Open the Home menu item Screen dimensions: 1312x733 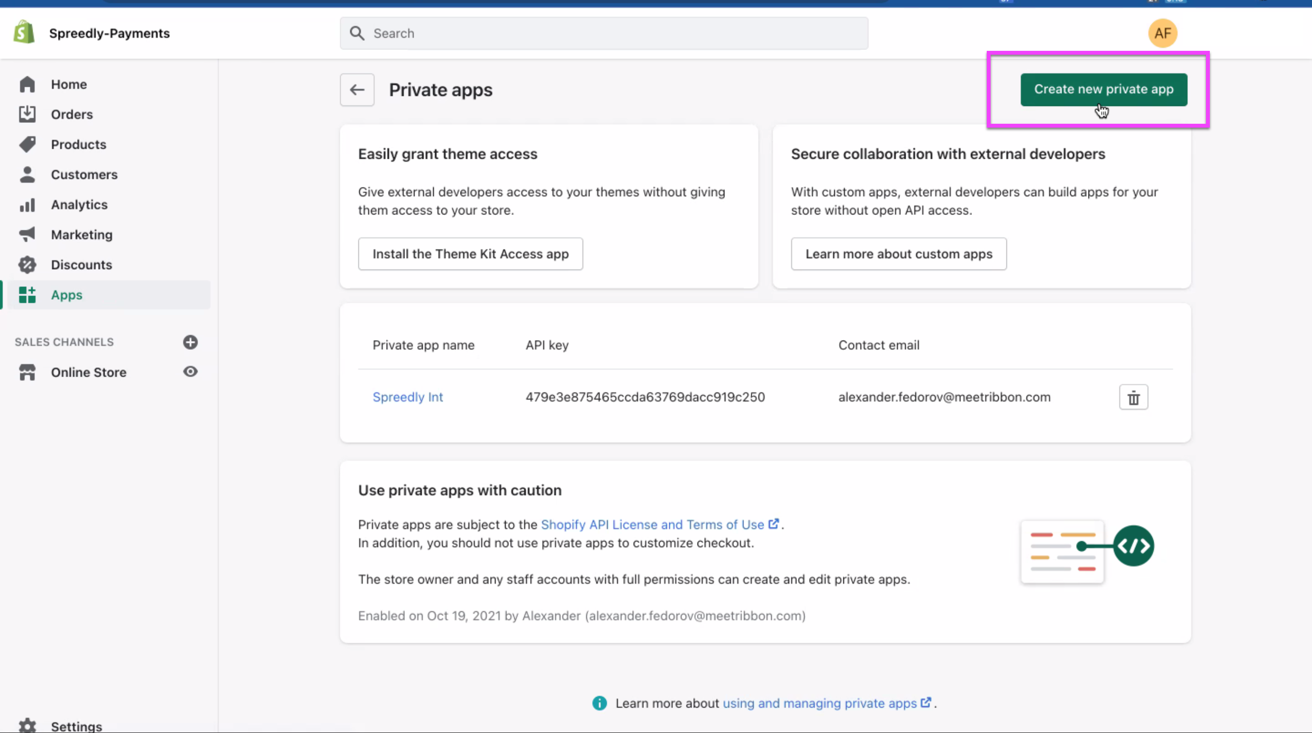[69, 84]
